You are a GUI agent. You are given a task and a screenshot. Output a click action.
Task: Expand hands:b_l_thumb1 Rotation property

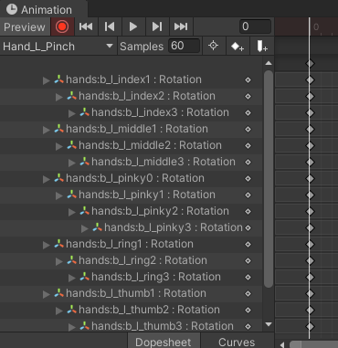(x=47, y=294)
